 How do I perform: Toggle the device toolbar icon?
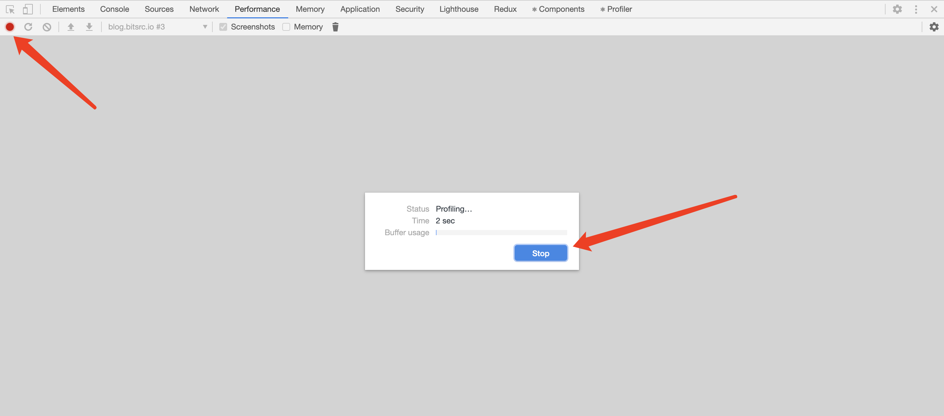28,9
